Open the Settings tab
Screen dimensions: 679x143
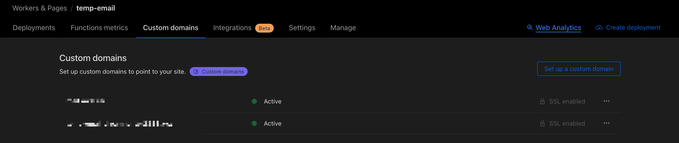point(302,28)
